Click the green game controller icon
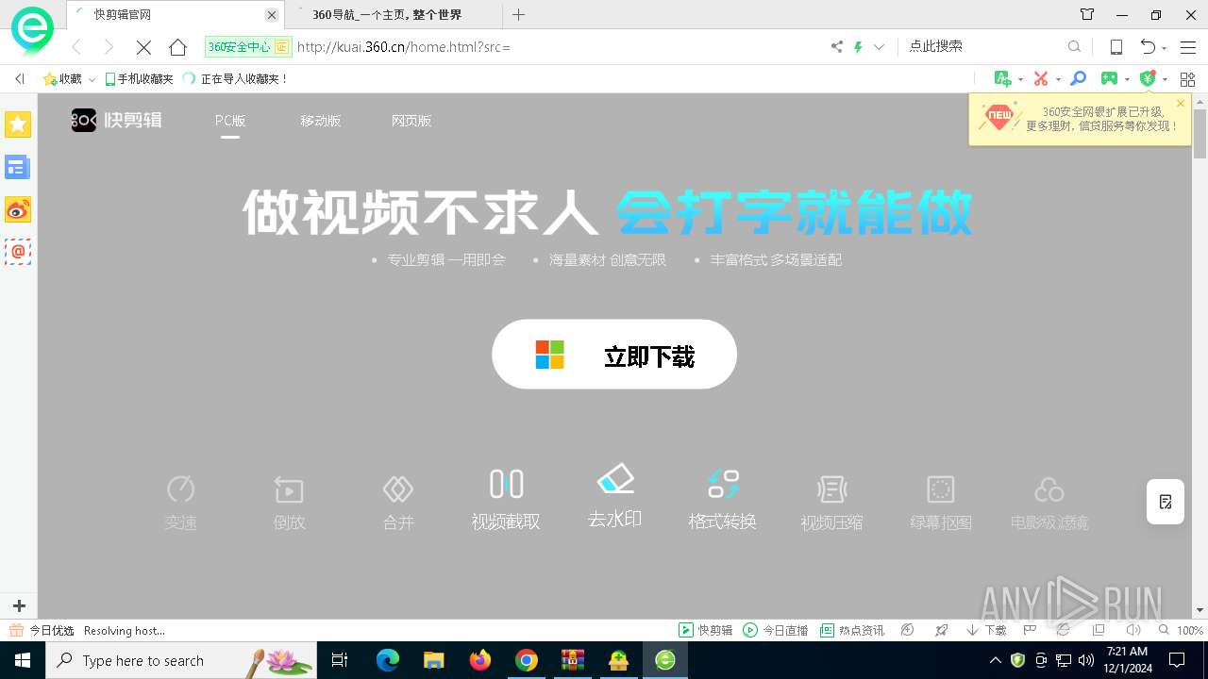This screenshot has height=679, width=1208. 1110,78
